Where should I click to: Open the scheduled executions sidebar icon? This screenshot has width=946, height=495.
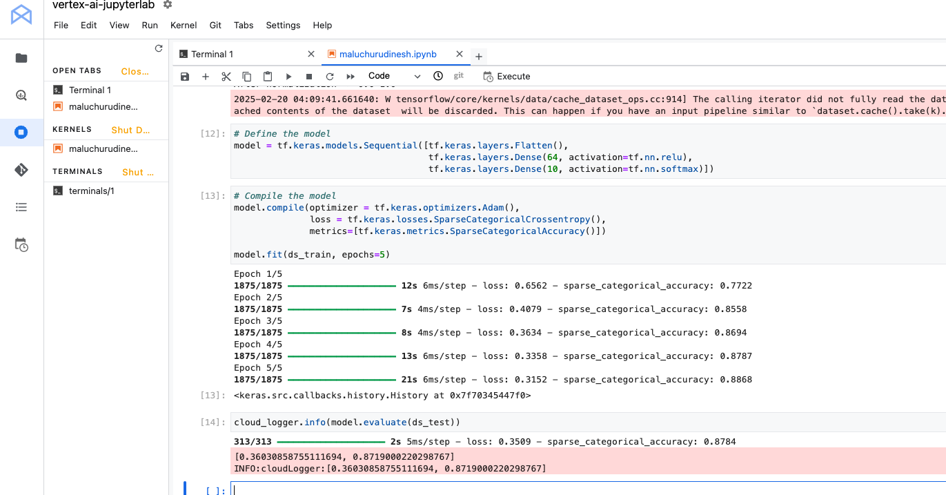[21, 244]
